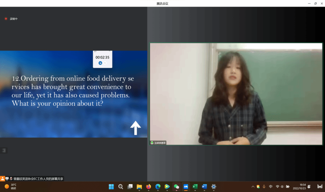Toggle the Chinese input method indicator

[271, 187]
